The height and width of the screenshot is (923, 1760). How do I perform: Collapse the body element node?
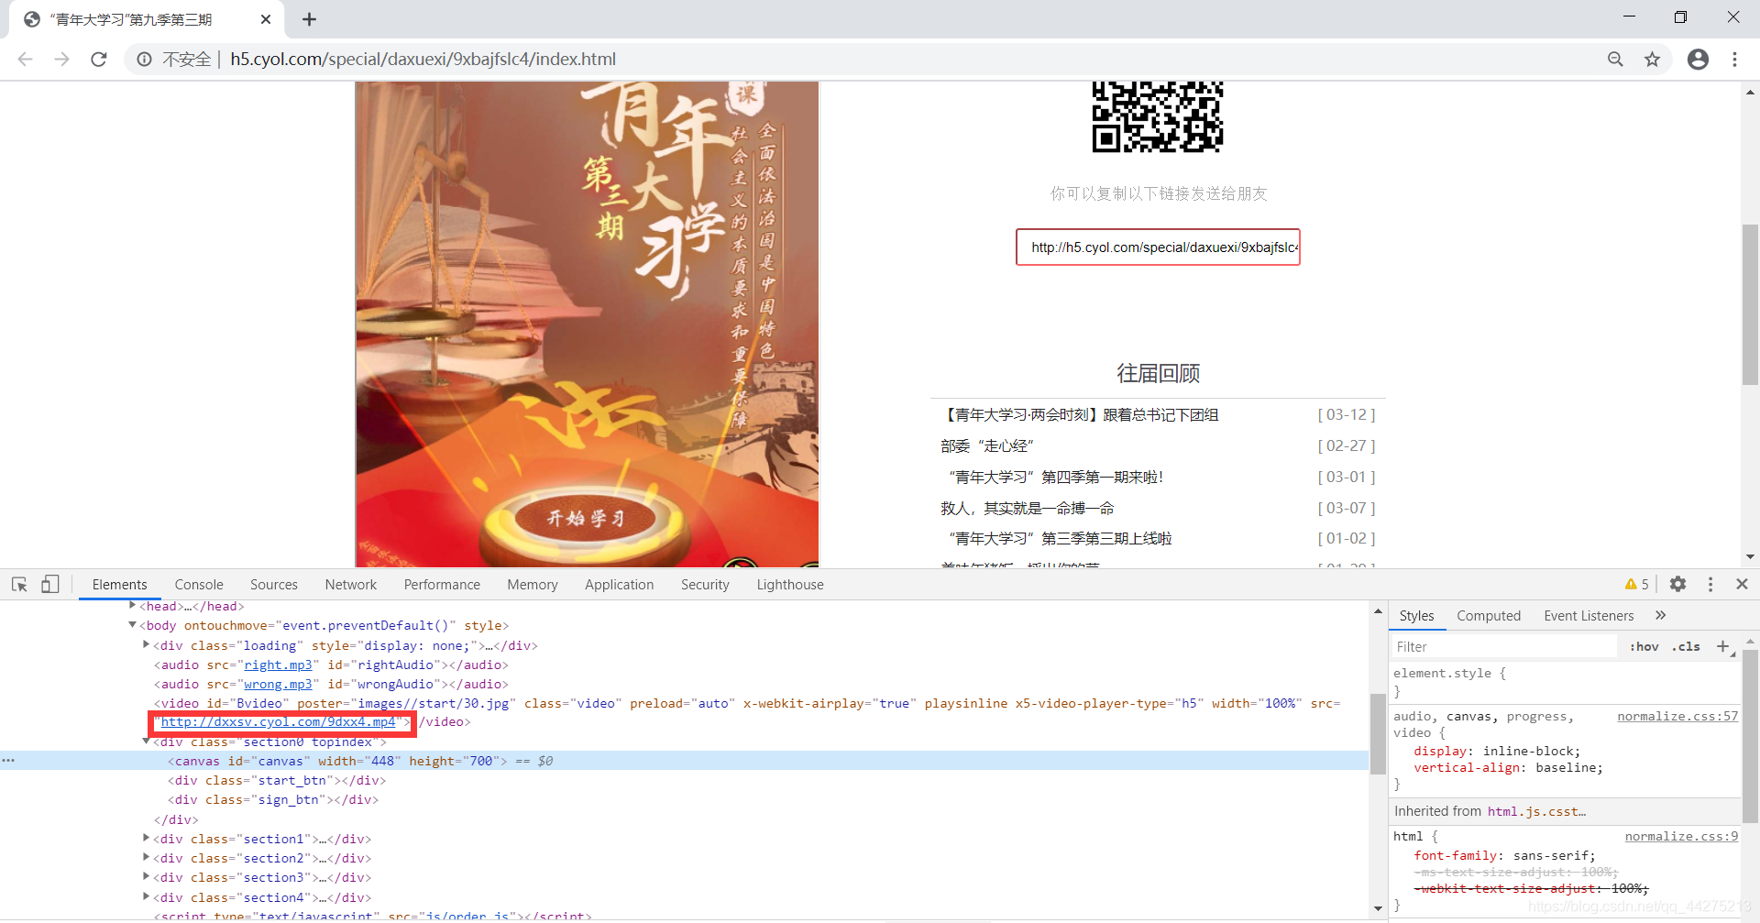pyautogui.click(x=133, y=625)
